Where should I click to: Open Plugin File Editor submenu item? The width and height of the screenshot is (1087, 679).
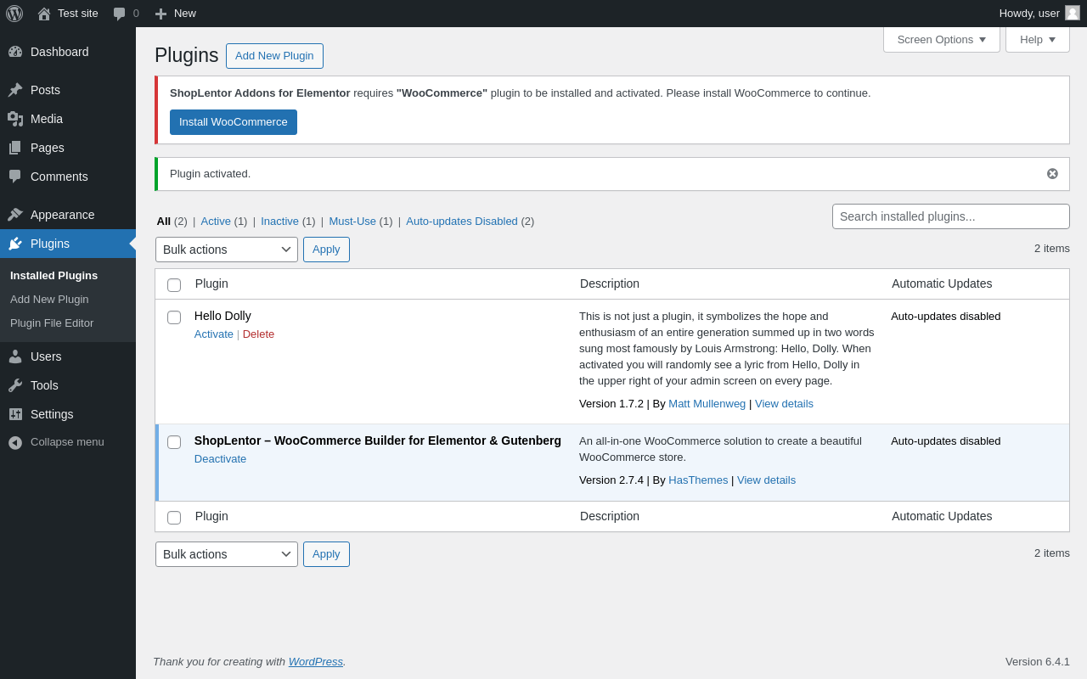point(52,323)
